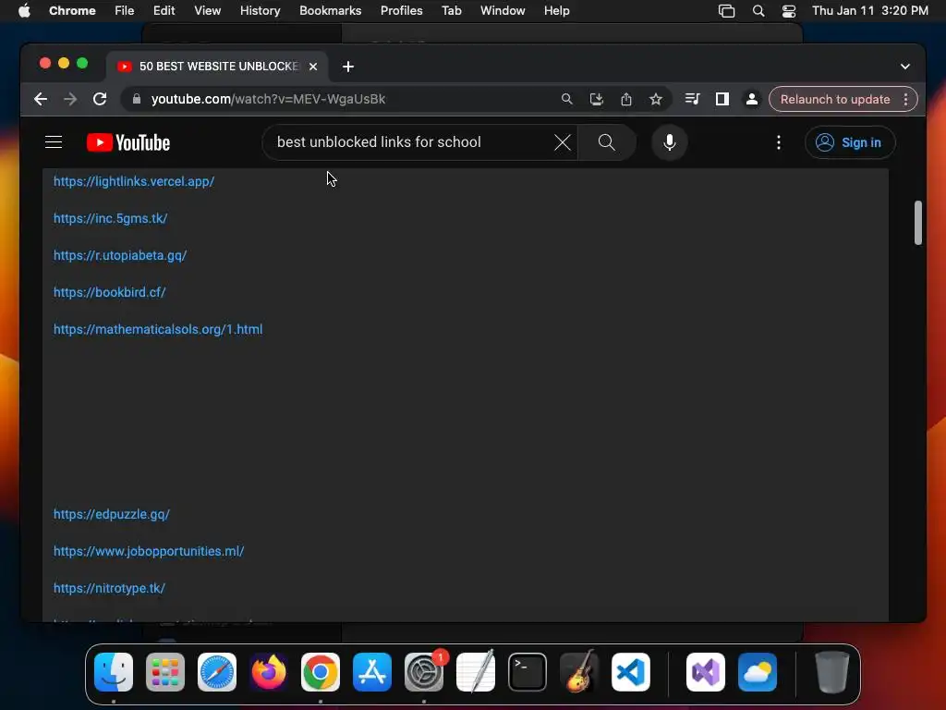Open the bookbird.cf link

coord(109,292)
